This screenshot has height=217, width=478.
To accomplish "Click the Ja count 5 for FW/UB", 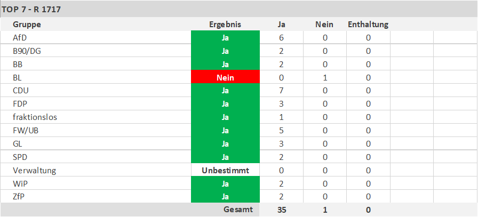I will pos(281,131).
